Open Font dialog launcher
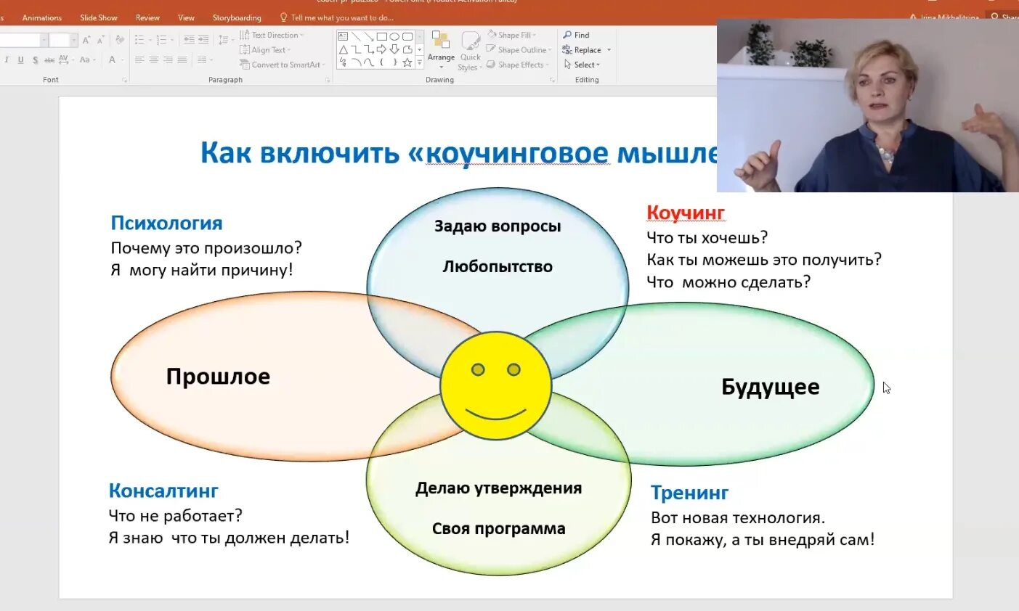The image size is (1019, 611). 124,80
